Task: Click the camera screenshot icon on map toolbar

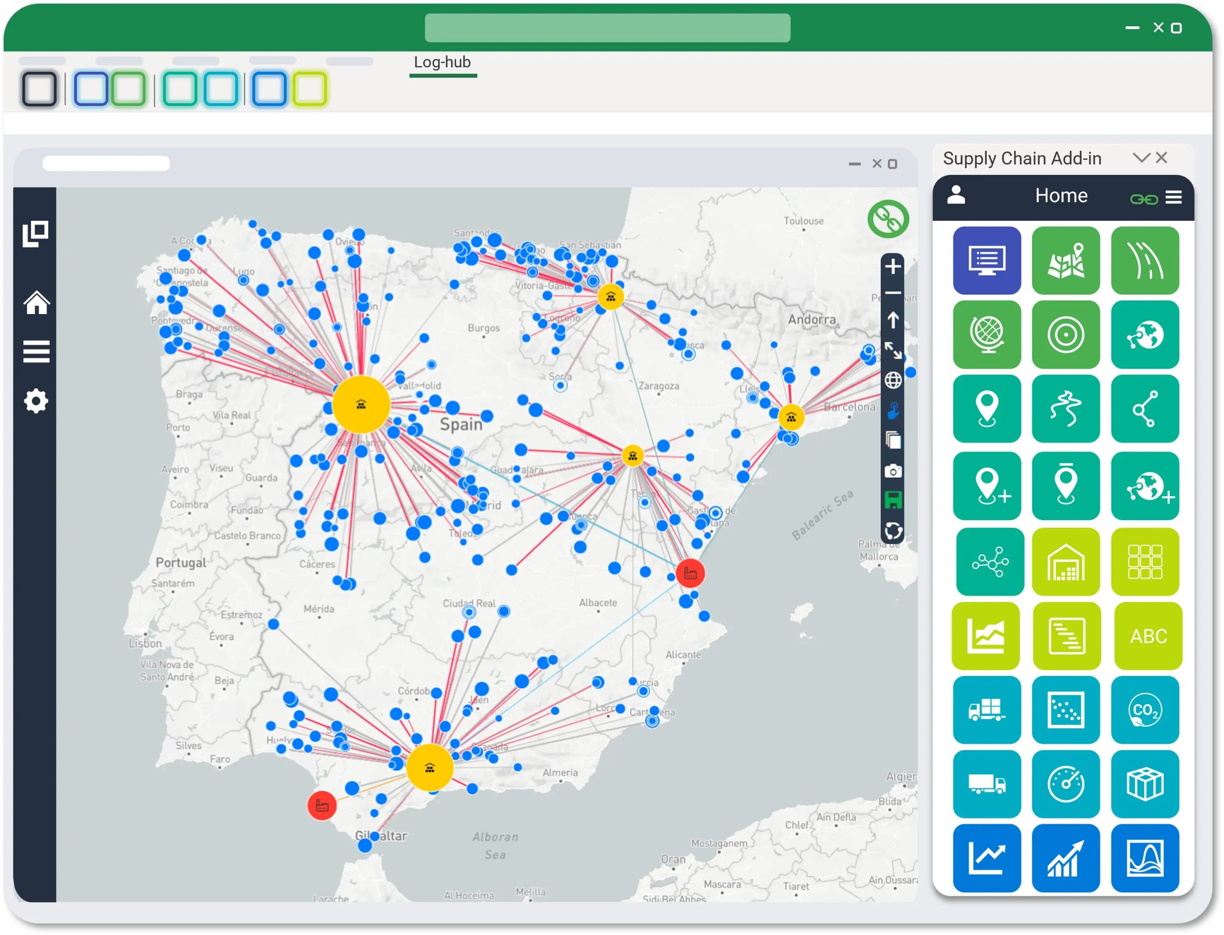Action: pos(893,471)
